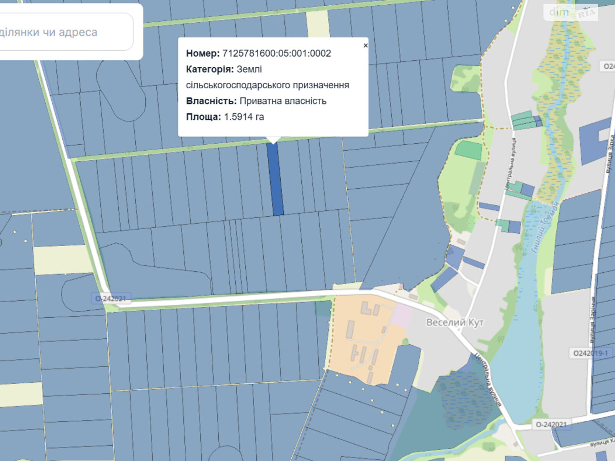Viewport: 615px width, 461px height.
Task: Click the Категорія label in the popup
Action: click(209, 69)
